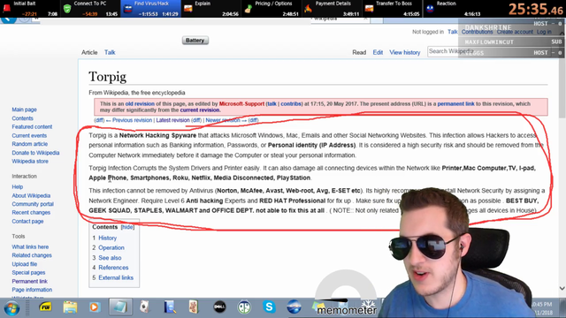
Task: Open the book with magnifier taskbar icon
Action: [x=169, y=307]
